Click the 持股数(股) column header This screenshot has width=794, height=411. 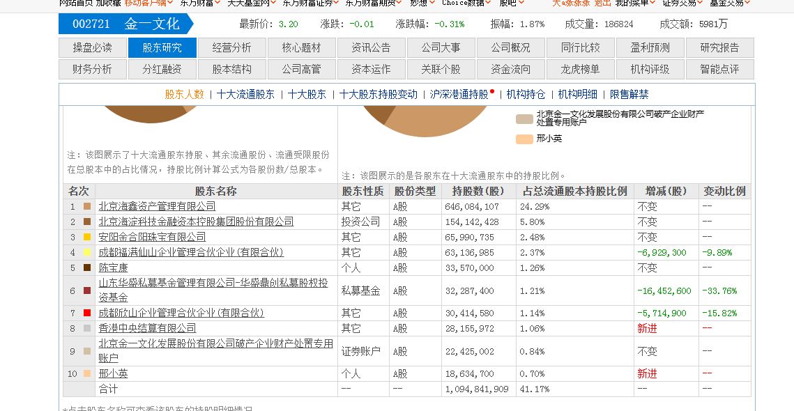[478, 192]
